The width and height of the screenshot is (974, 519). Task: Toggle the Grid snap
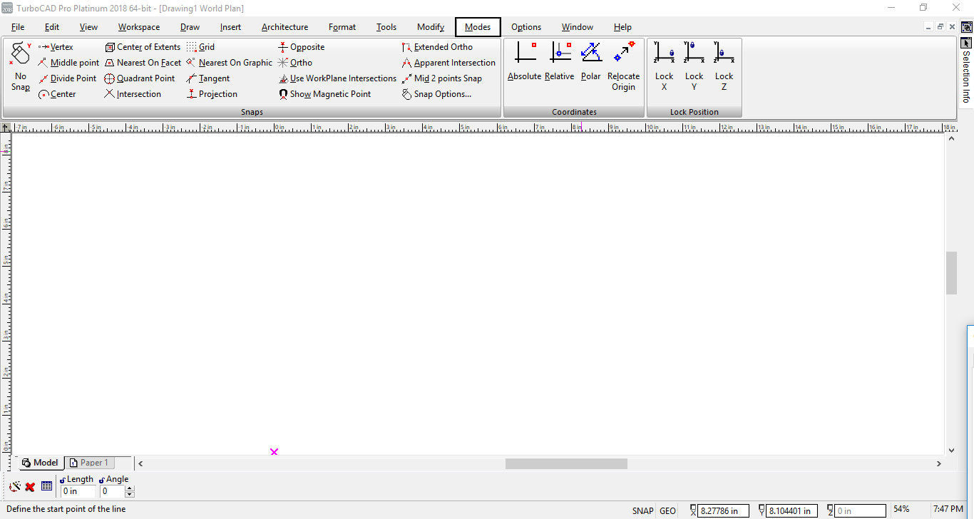(x=200, y=47)
